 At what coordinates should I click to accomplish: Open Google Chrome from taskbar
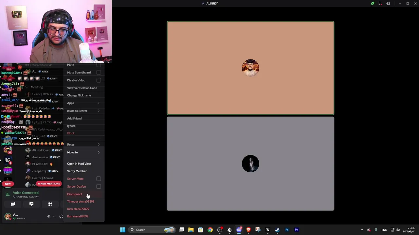coord(210,230)
